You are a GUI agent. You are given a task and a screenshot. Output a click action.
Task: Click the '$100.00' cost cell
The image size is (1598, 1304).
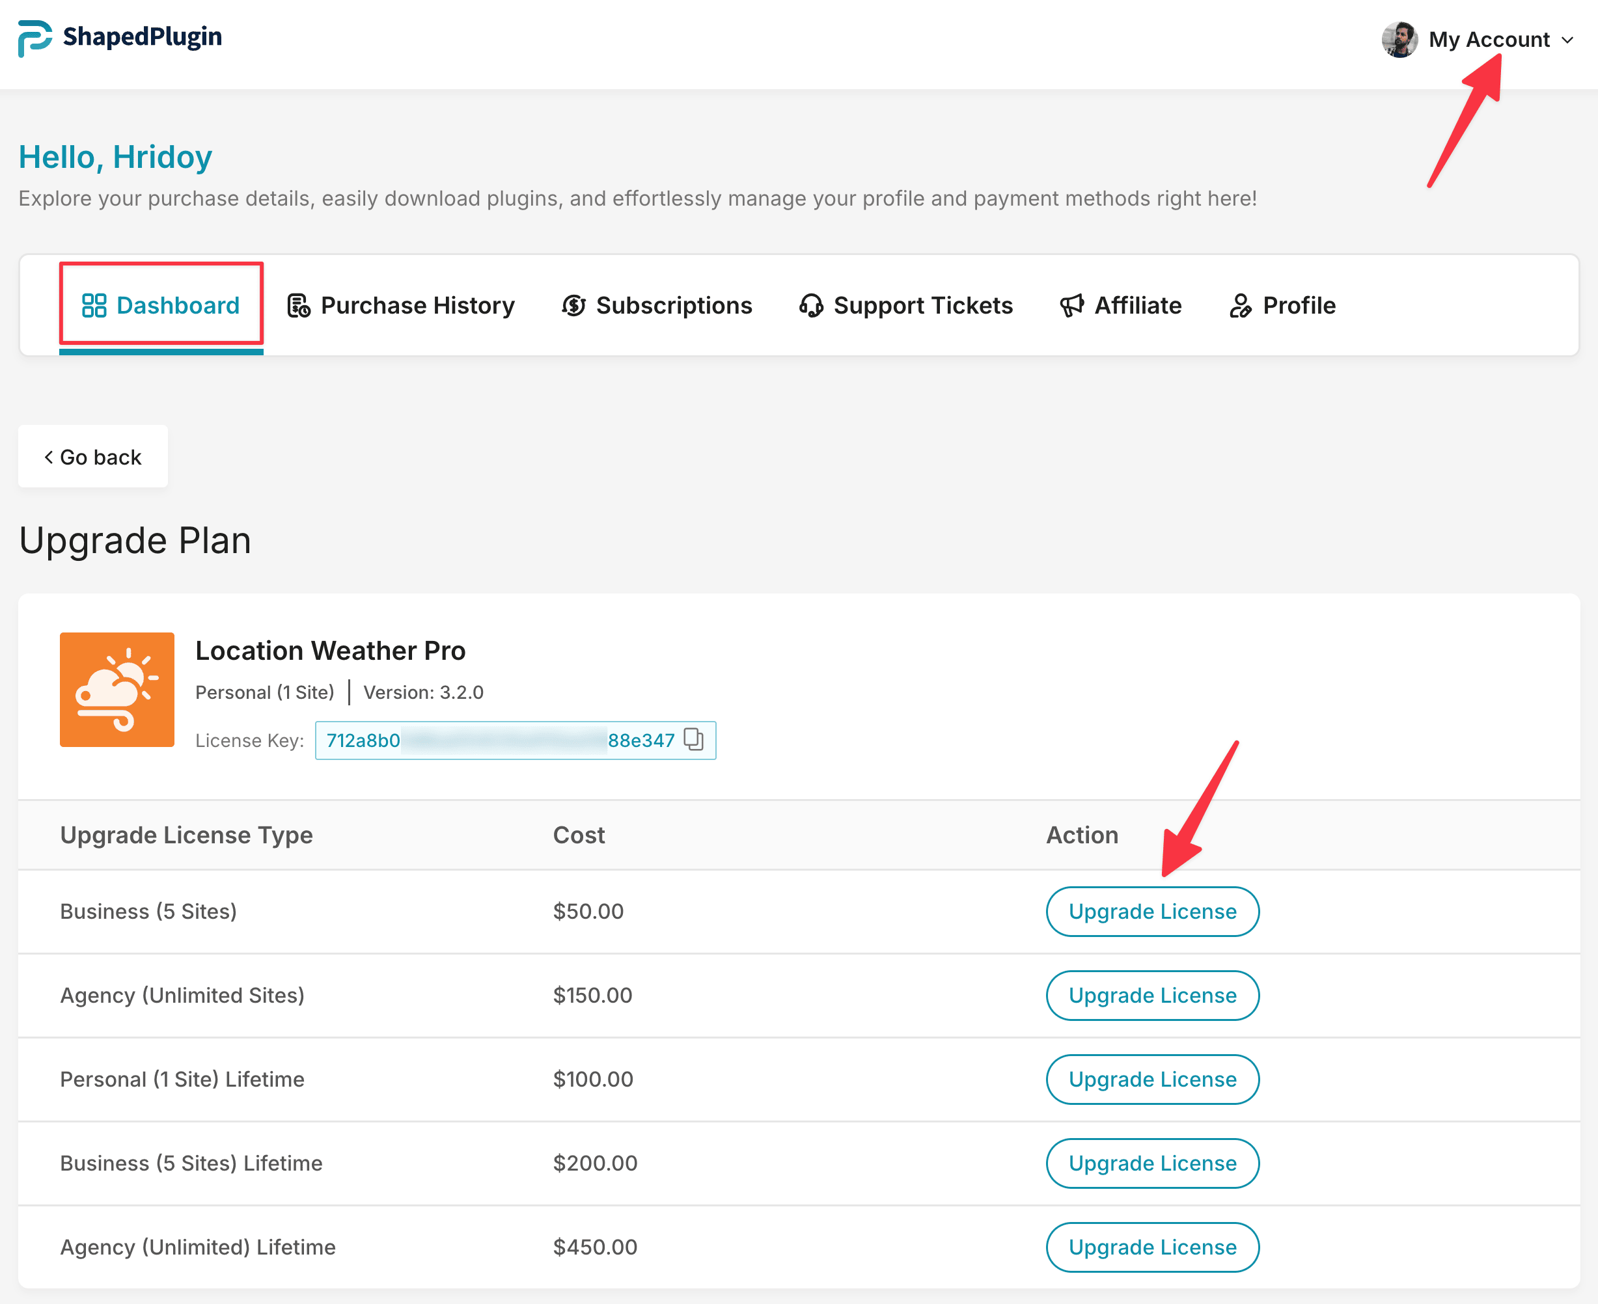click(593, 1080)
